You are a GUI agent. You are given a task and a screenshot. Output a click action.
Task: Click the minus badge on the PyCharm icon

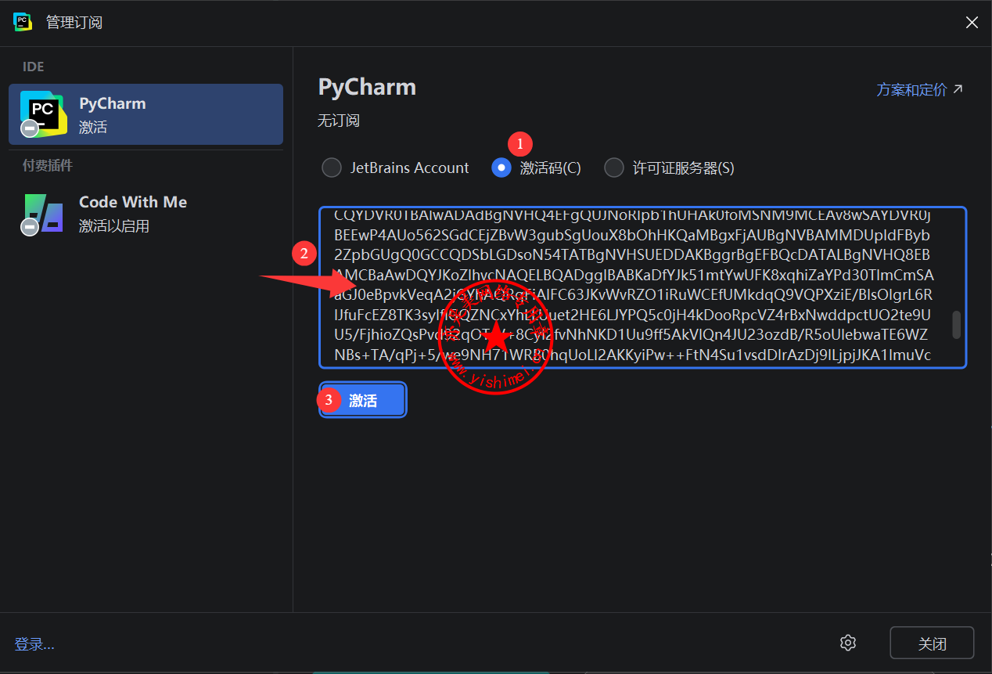(x=30, y=128)
